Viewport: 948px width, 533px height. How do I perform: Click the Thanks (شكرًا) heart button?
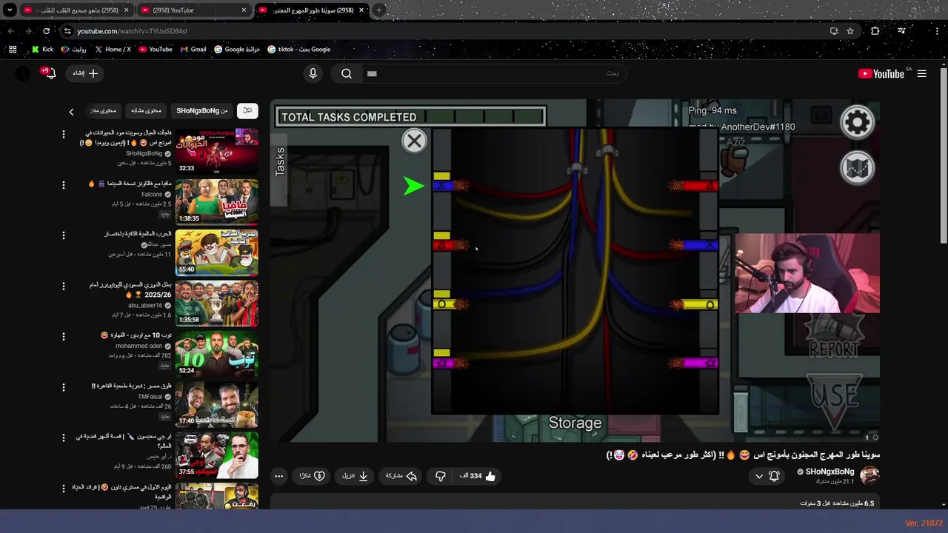pos(311,476)
